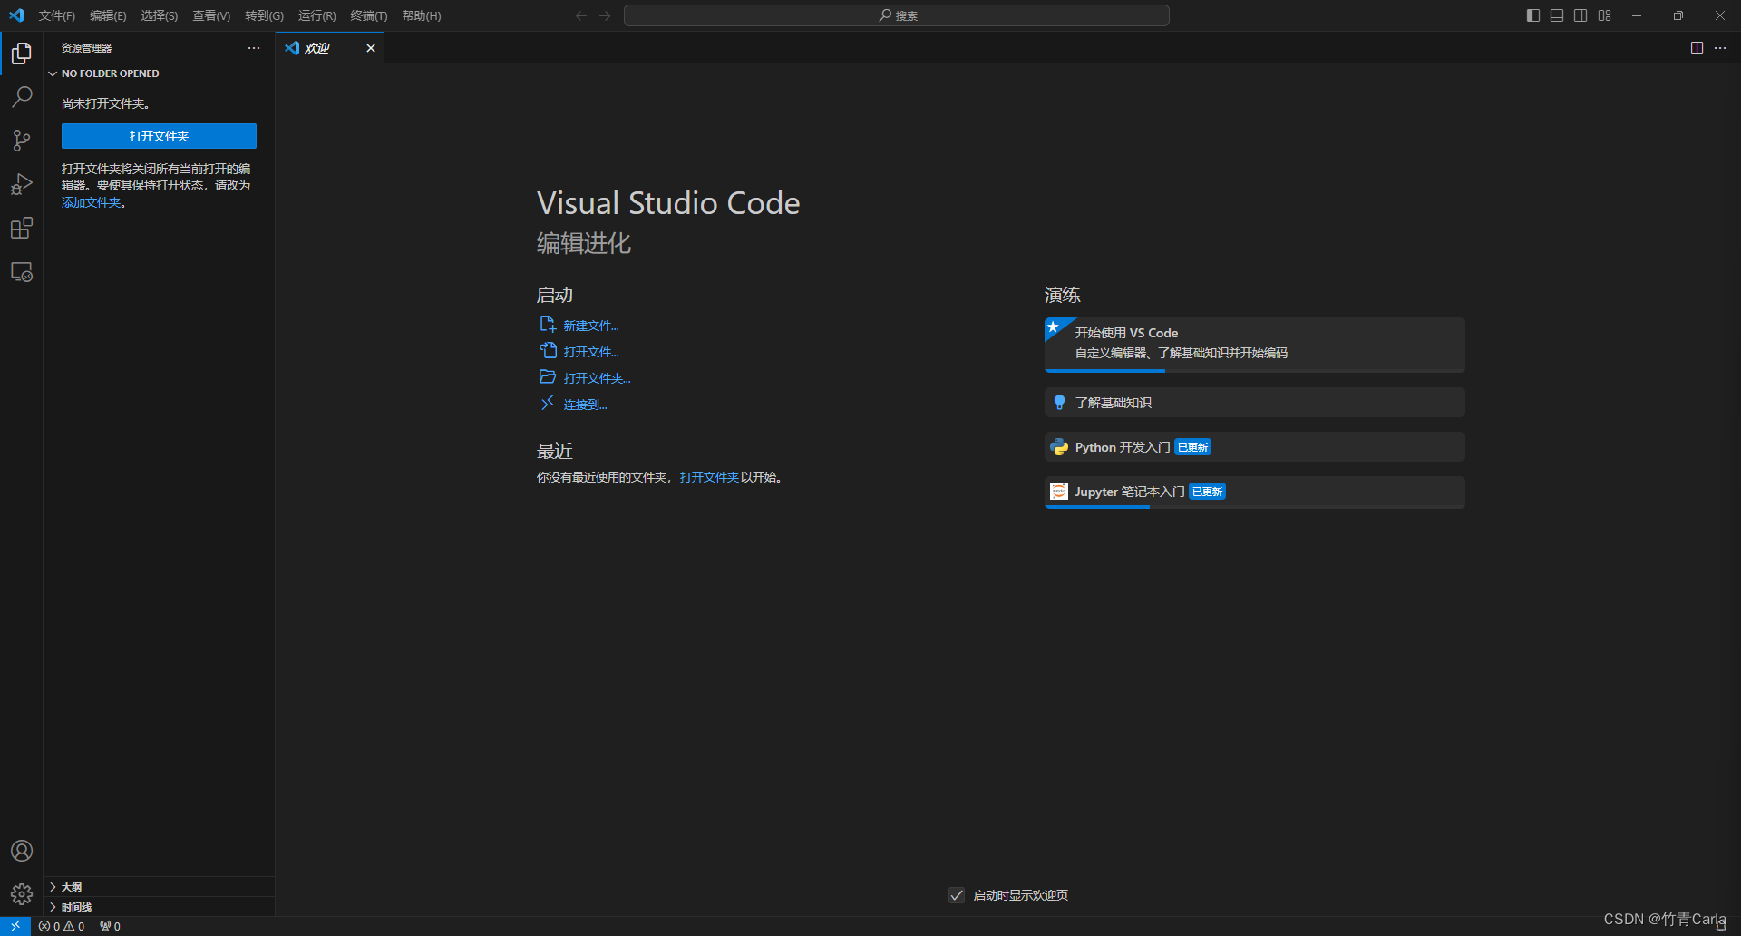Click the notification bell in status bar

pyautogui.click(x=1721, y=926)
